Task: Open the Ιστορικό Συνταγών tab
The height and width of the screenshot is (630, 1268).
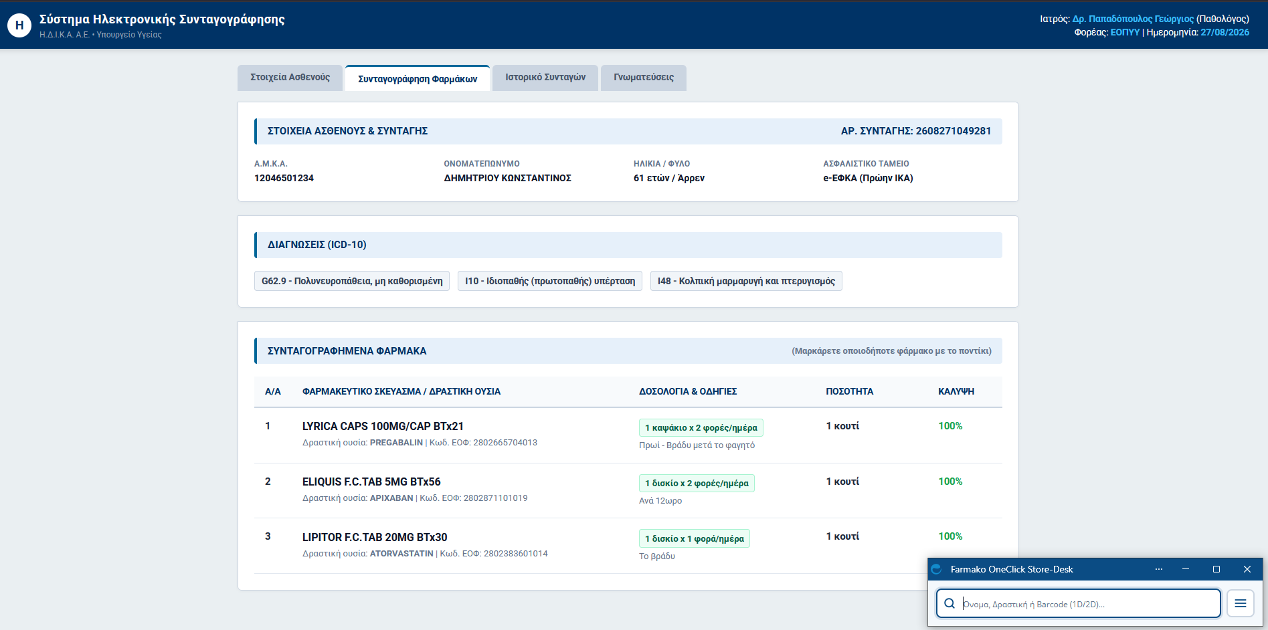Action: click(545, 78)
